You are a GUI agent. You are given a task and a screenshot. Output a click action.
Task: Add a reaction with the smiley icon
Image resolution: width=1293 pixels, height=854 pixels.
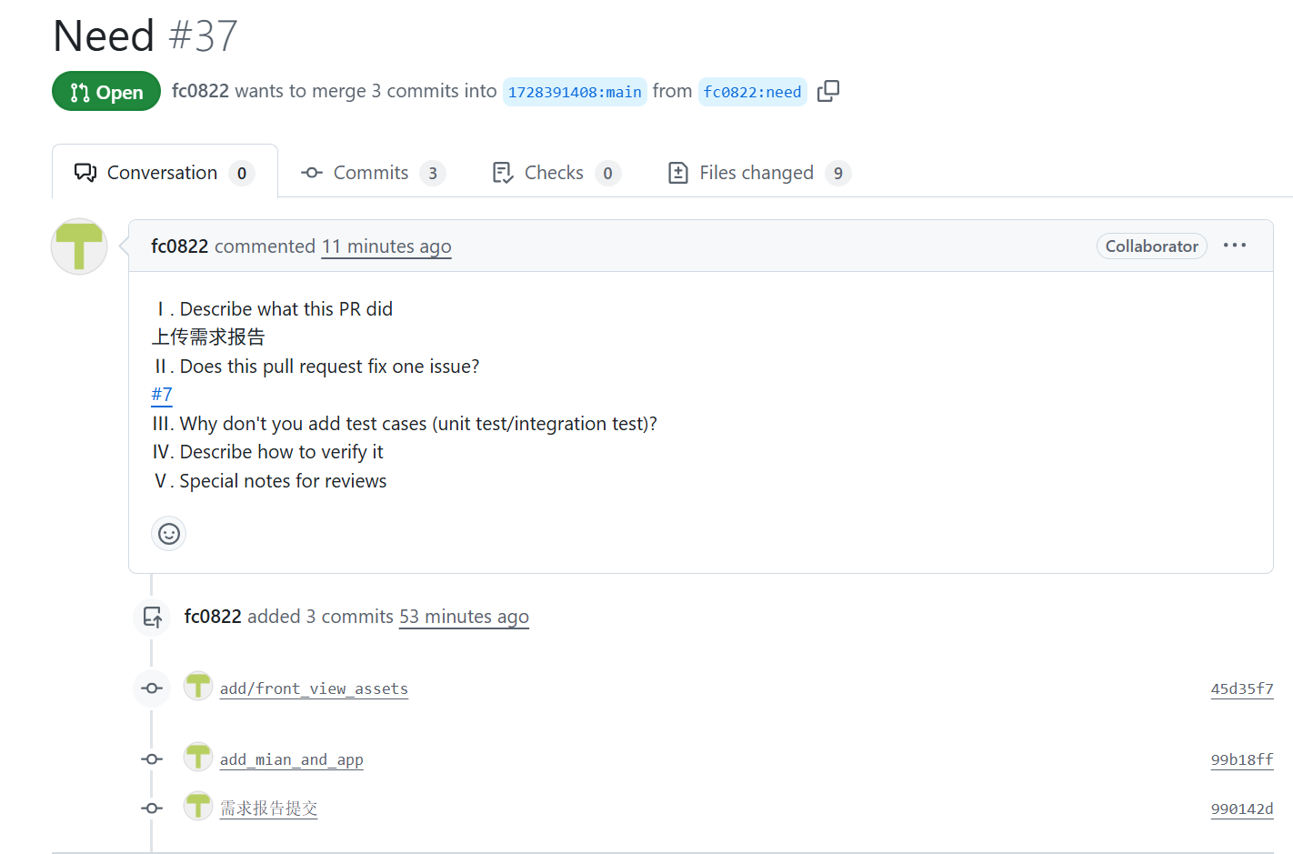pos(169,534)
